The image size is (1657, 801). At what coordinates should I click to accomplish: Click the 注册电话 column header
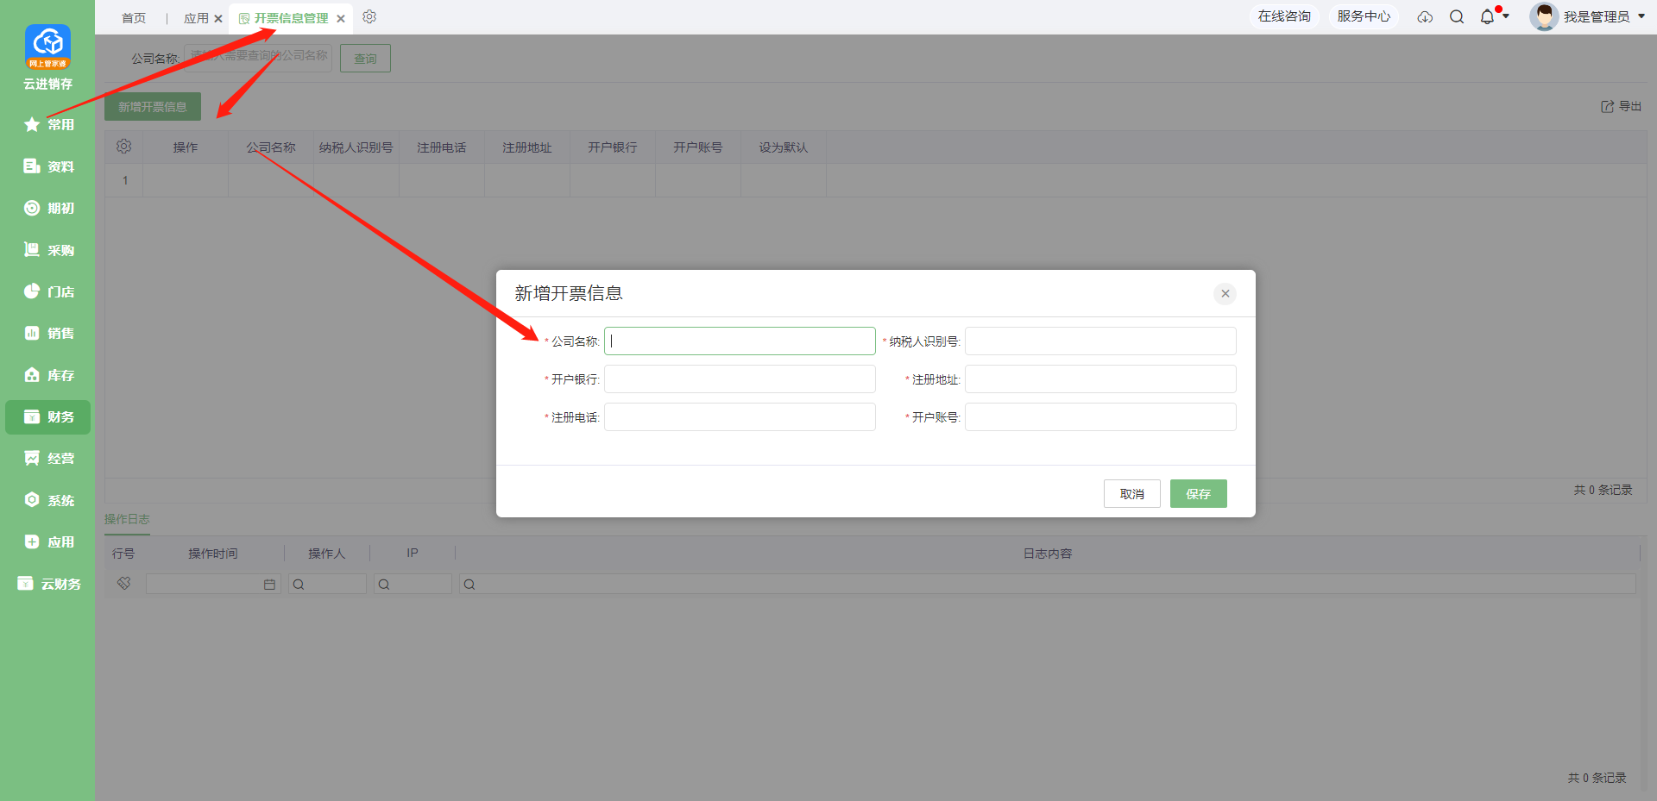click(x=441, y=147)
